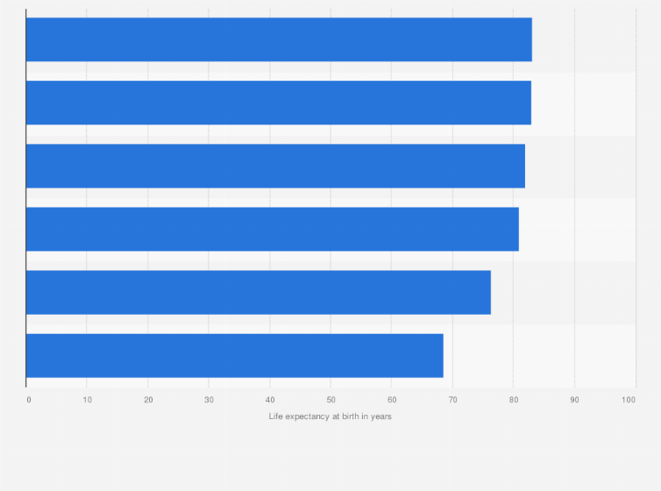Select the shortest blue bar at bottom
Viewport: 661px width, 491px height.
[235, 356]
